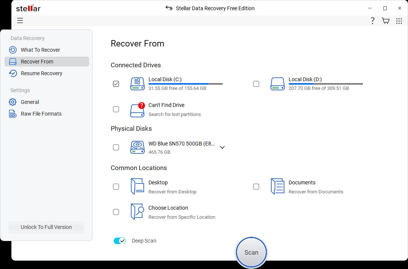Check the Local Disk (D:) checkbox
The image size is (408, 269).
click(256, 84)
